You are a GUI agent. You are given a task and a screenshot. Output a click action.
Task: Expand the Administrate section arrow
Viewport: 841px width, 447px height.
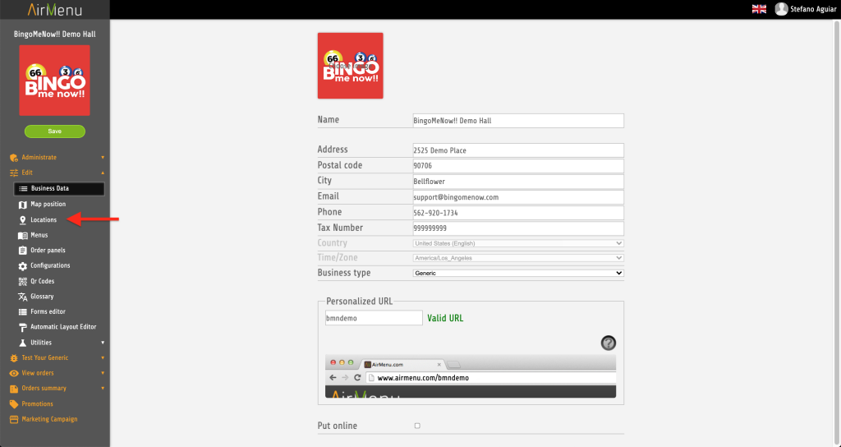click(x=103, y=158)
